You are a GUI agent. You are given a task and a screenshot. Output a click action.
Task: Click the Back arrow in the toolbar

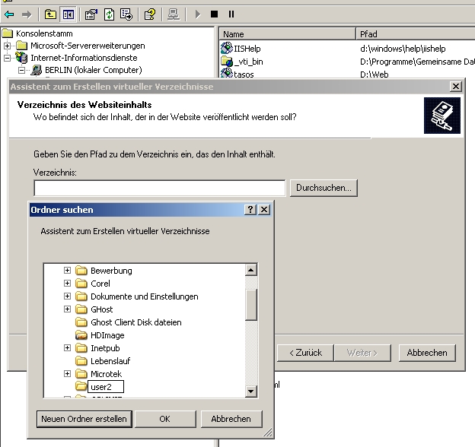[9, 14]
